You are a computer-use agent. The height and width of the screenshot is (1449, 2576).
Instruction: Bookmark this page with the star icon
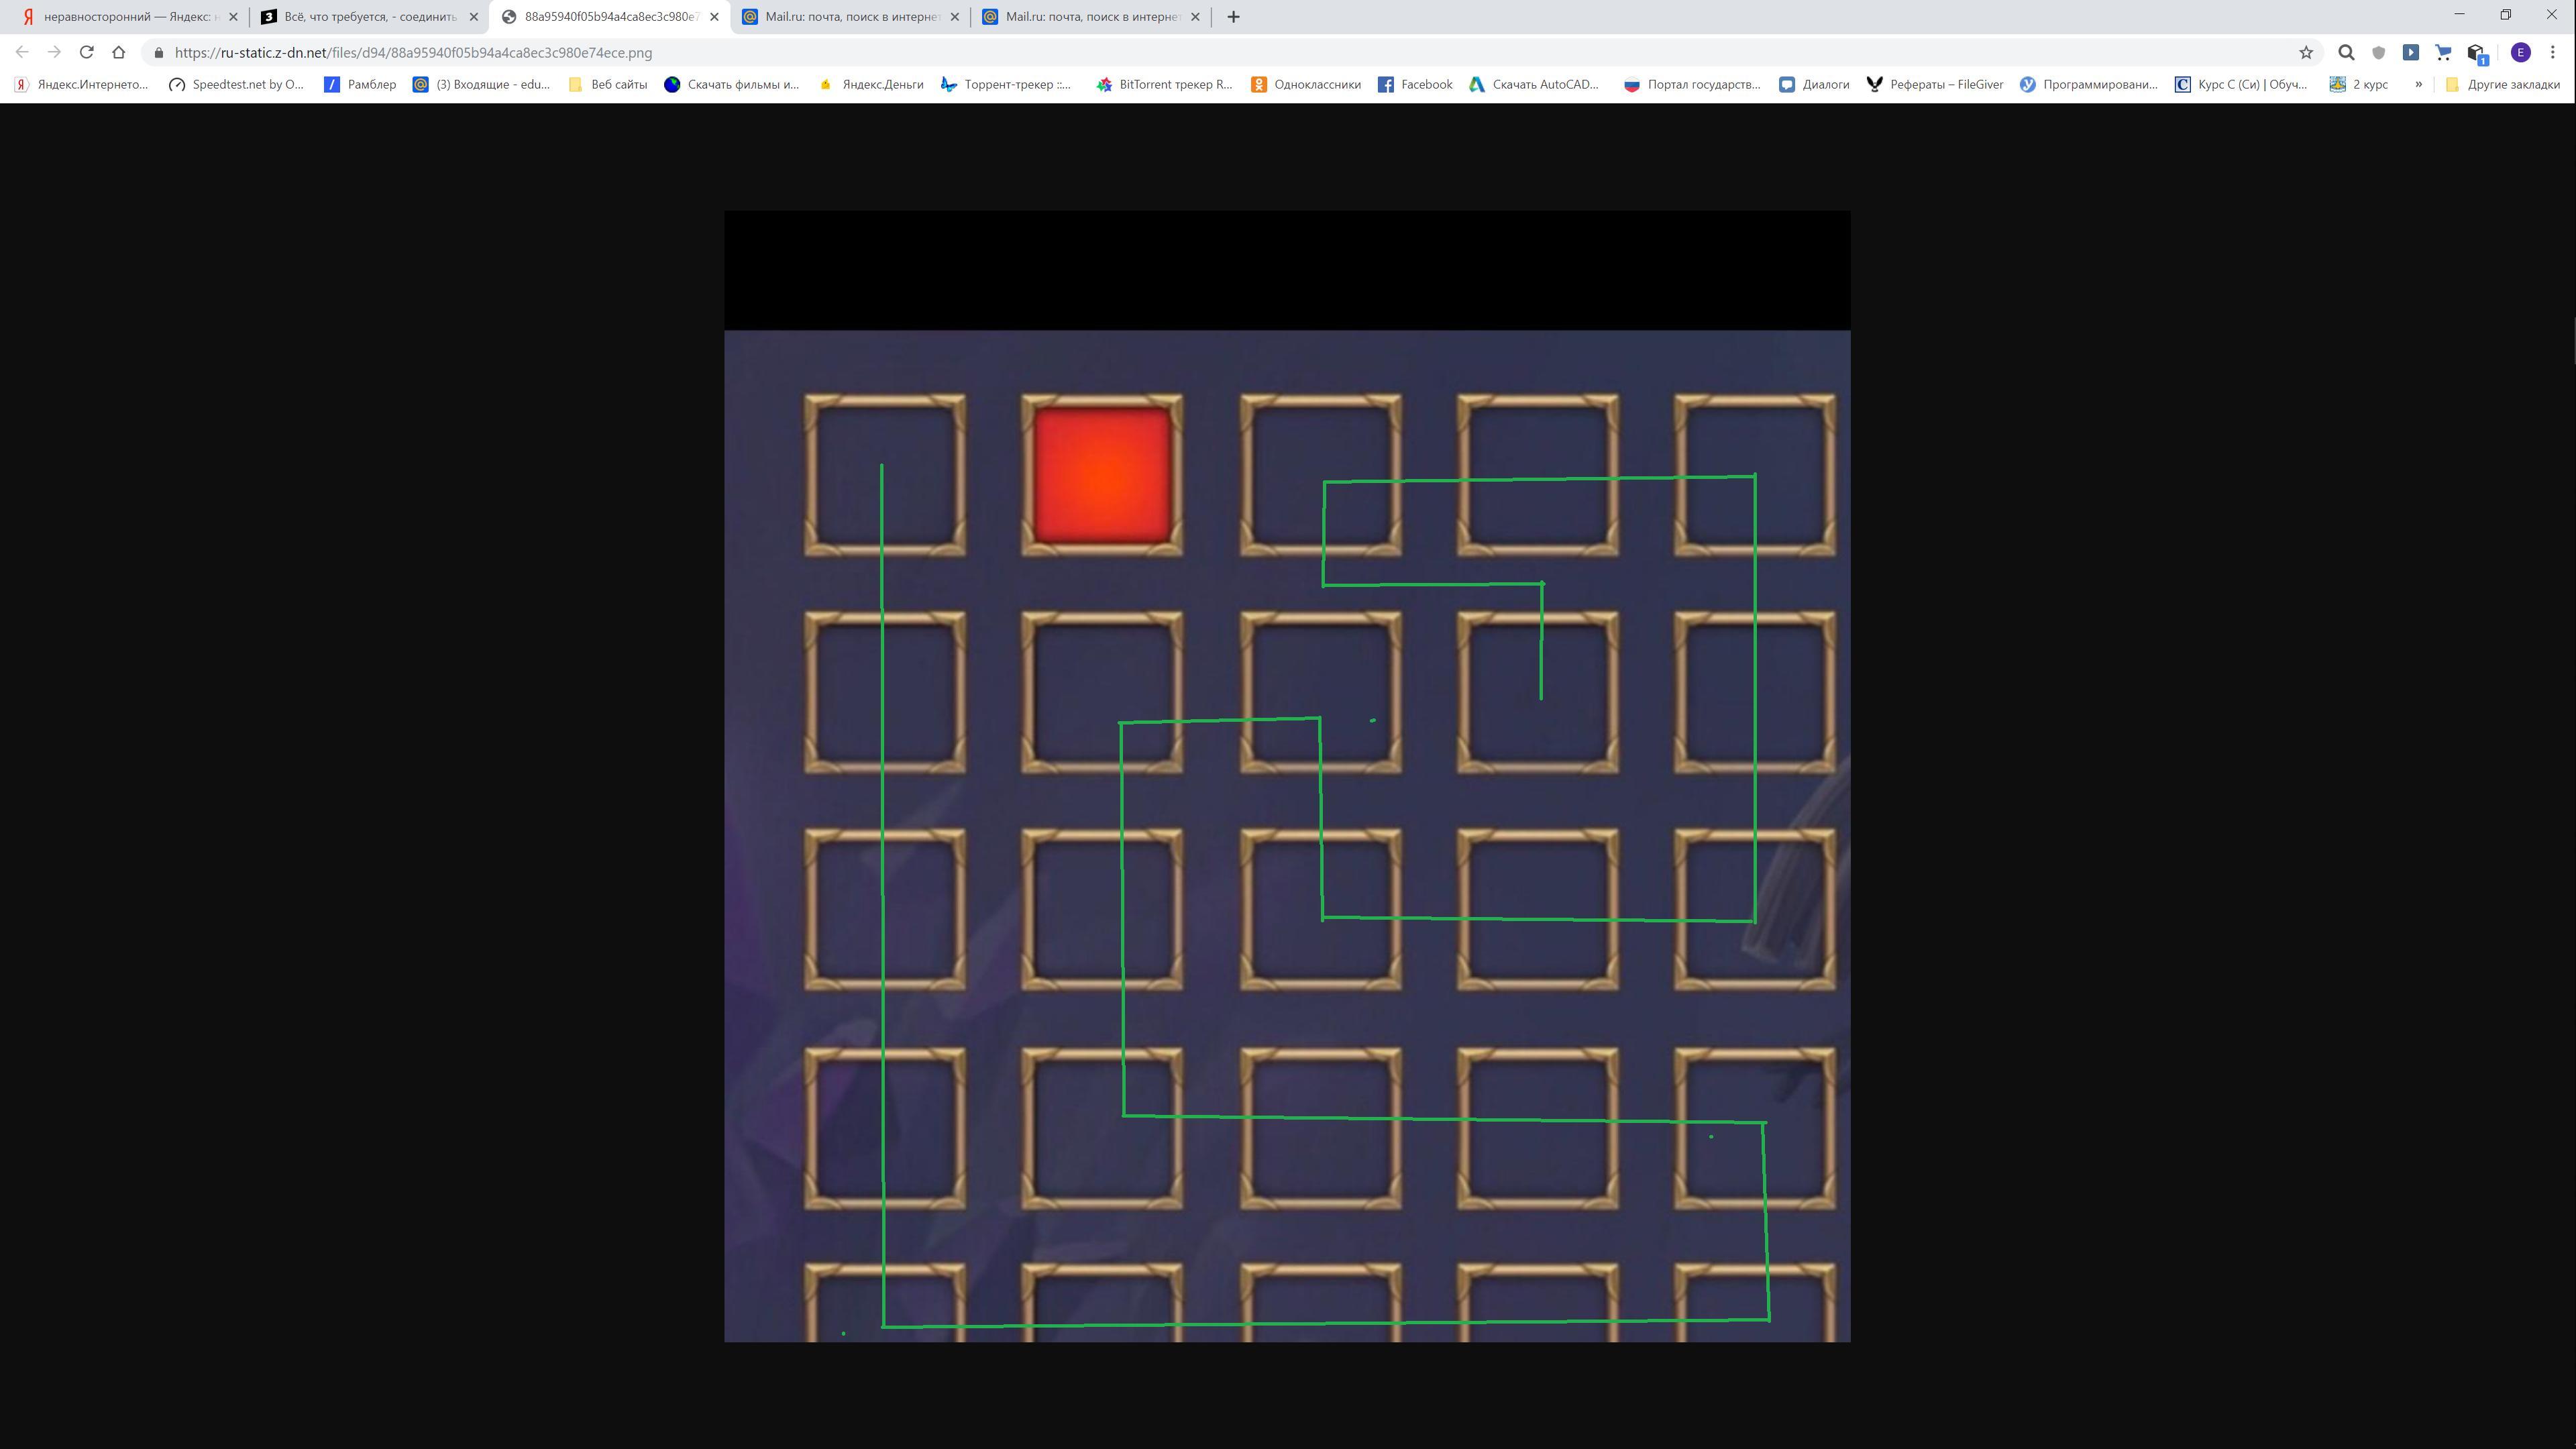click(2306, 53)
